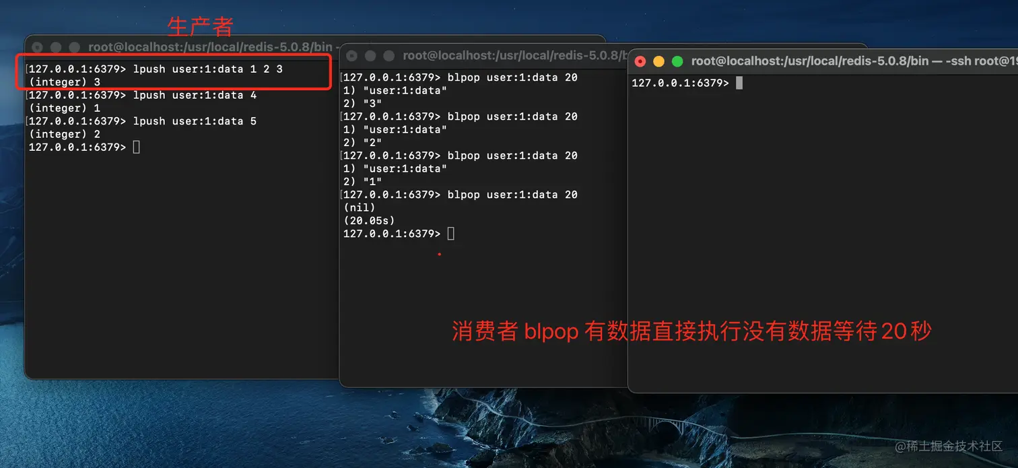Close the middle blpop consumer terminal
This screenshot has width=1018, height=468.
pyautogui.click(x=352, y=56)
